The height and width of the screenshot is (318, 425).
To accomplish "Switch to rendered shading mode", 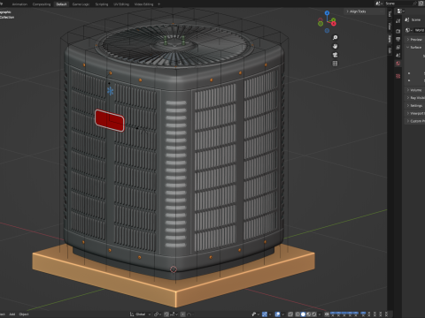I will pyautogui.click(x=314, y=314).
